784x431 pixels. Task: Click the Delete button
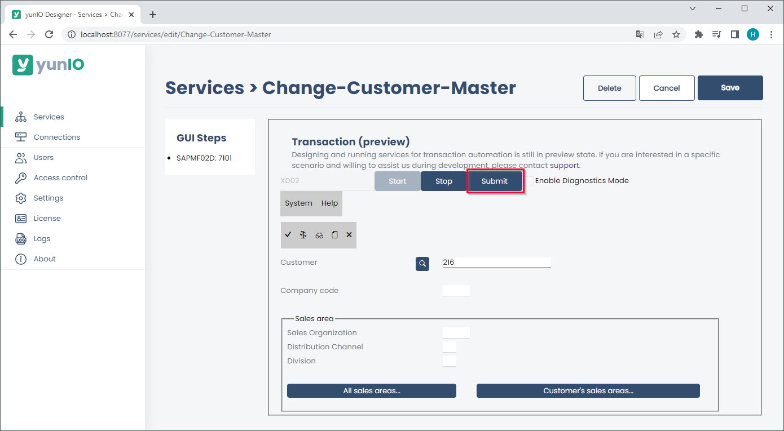point(610,88)
